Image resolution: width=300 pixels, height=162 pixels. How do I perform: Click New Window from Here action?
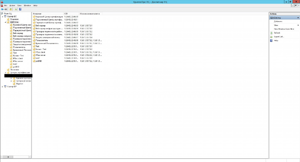[284, 29]
